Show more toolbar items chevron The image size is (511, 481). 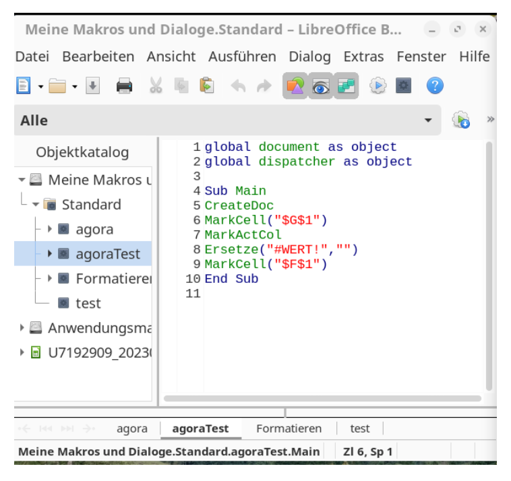click(x=491, y=119)
